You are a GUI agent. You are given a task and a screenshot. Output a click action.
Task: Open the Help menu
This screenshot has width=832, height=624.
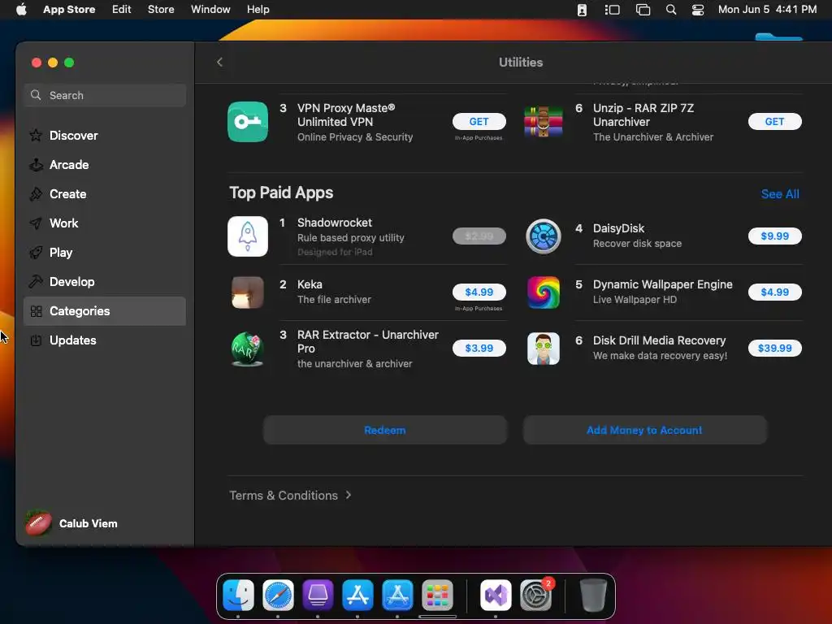[x=258, y=10]
